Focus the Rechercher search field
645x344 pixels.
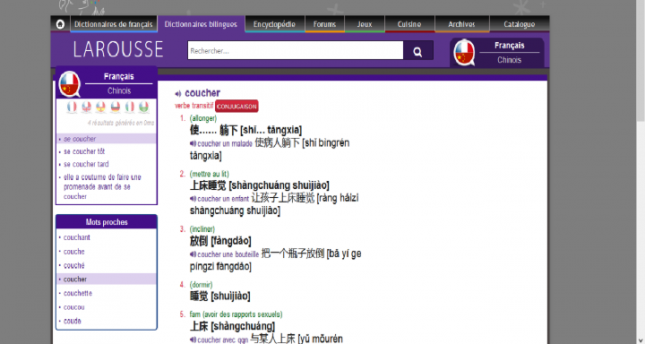pyautogui.click(x=296, y=51)
